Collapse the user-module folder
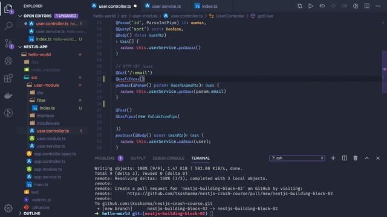The image size is (387, 217). tap(47, 85)
